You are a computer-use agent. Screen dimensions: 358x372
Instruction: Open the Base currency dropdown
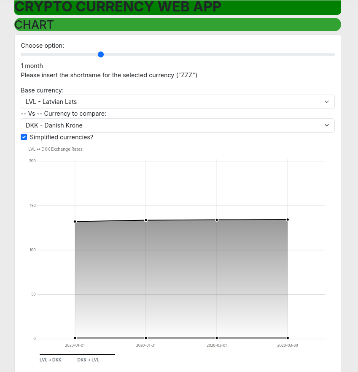coord(178,102)
